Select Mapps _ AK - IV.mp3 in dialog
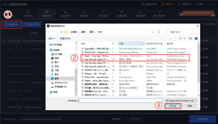This screenshot has width=218, height=124. tap(94, 73)
